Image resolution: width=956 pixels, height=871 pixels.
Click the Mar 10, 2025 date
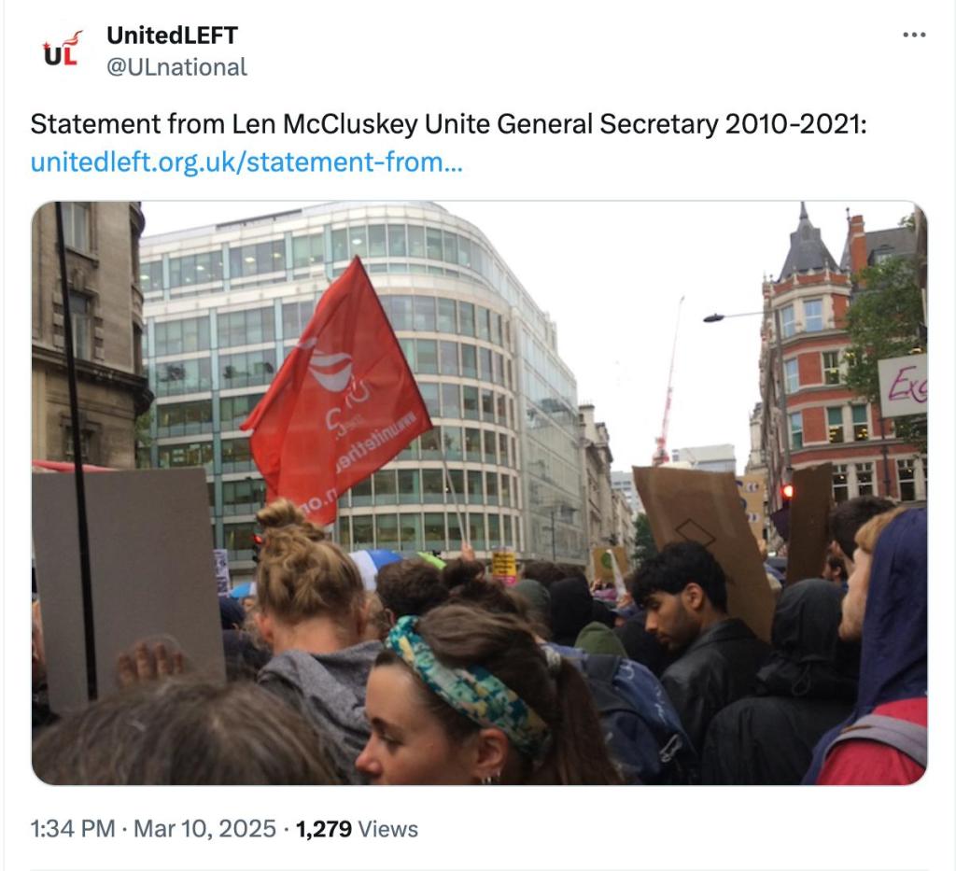[x=204, y=829]
